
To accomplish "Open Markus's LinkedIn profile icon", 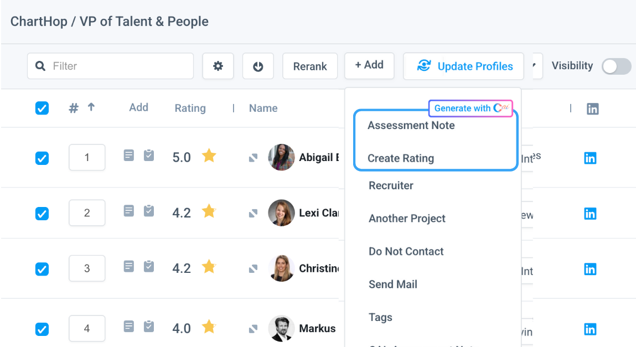I will [x=590, y=329].
